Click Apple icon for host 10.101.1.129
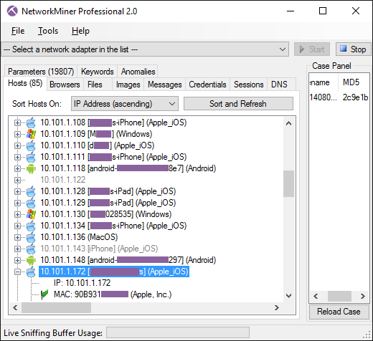373x341 pixels. click(31, 203)
